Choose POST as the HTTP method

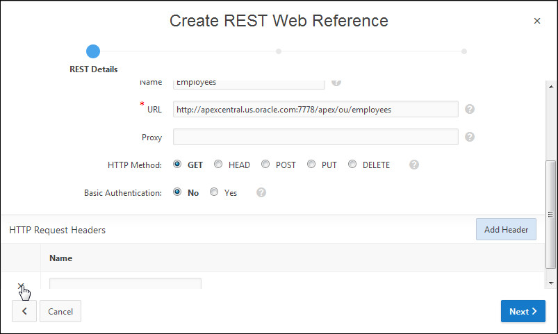(265, 165)
